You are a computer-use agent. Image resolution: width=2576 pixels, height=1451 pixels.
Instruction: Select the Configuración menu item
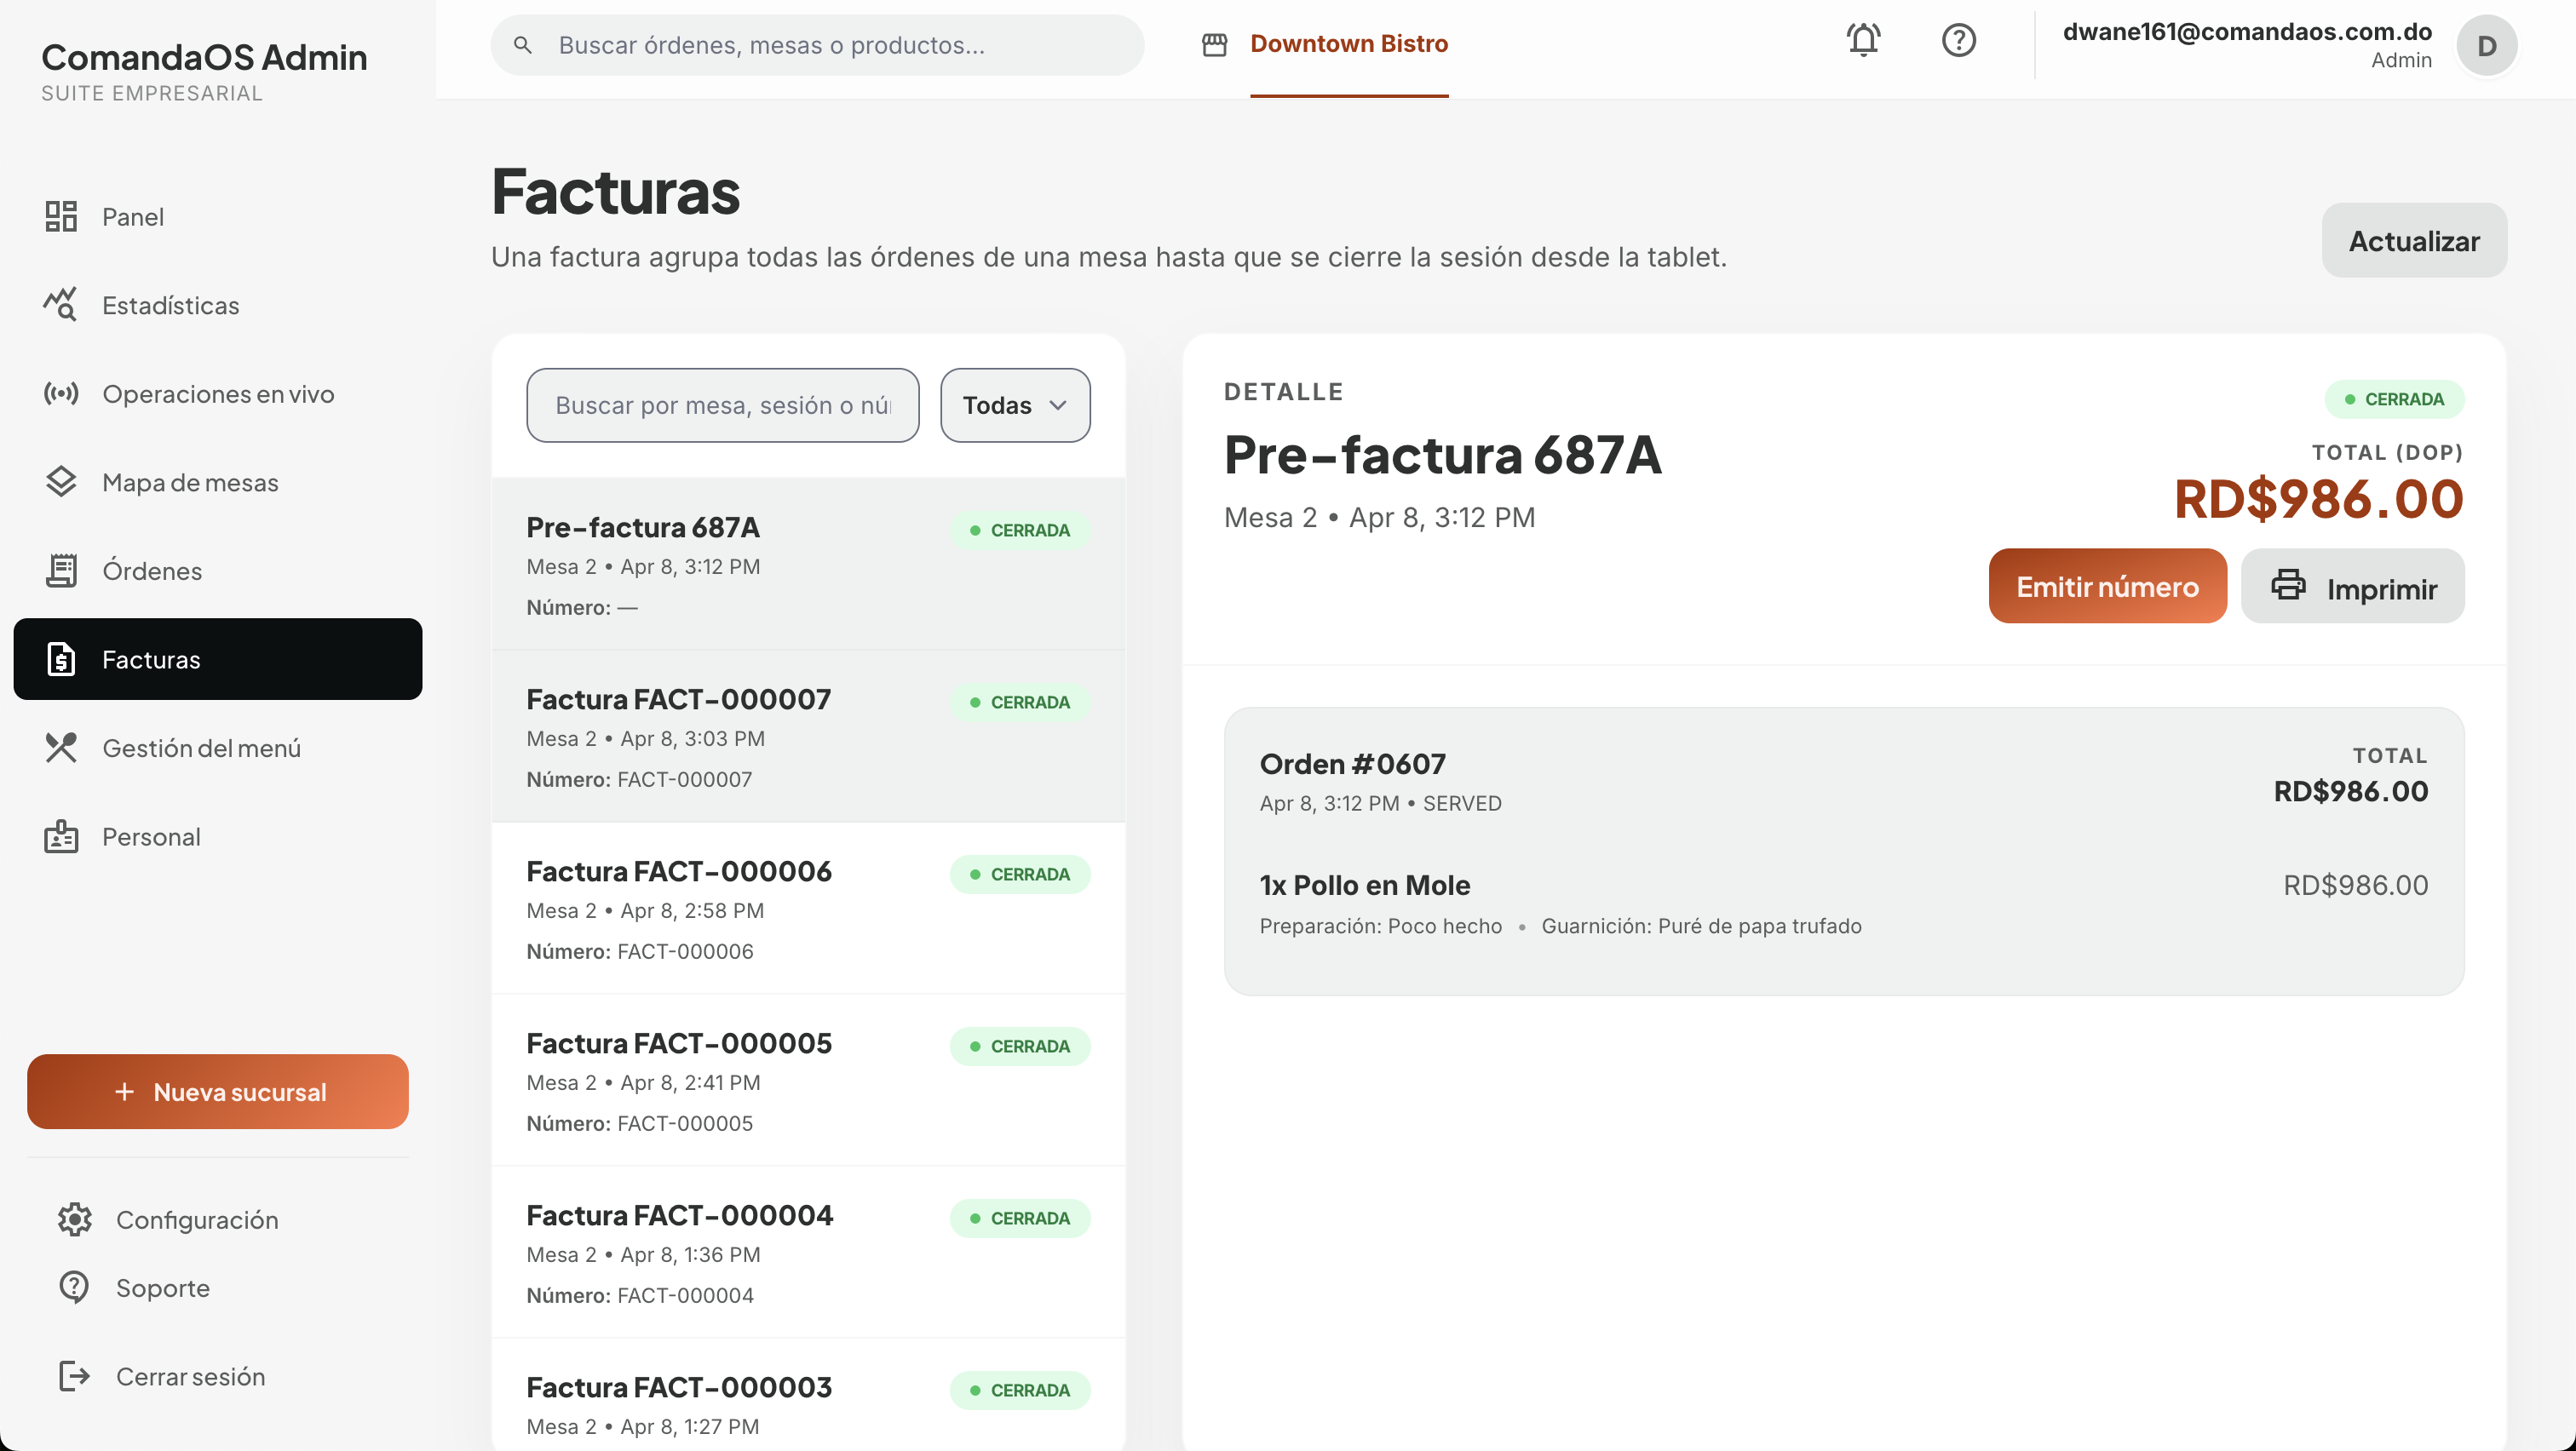point(197,1219)
